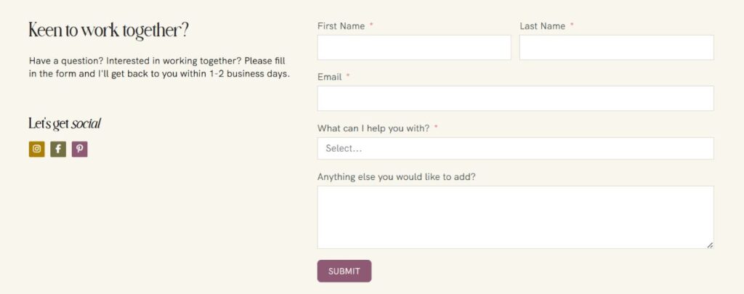Click the 'Let's get social' heading
The height and width of the screenshot is (294, 744).
coord(65,123)
